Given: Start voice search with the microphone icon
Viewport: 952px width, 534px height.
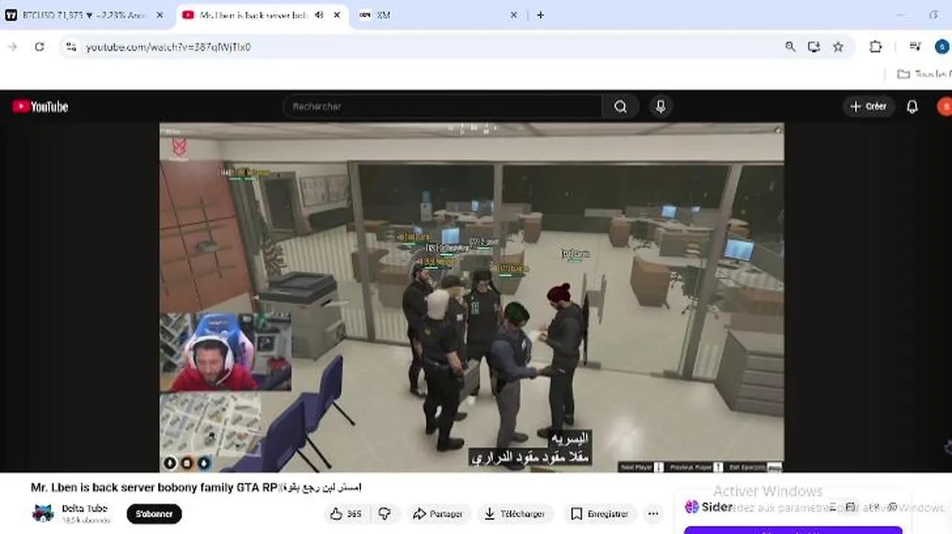Looking at the screenshot, I should click(x=661, y=107).
